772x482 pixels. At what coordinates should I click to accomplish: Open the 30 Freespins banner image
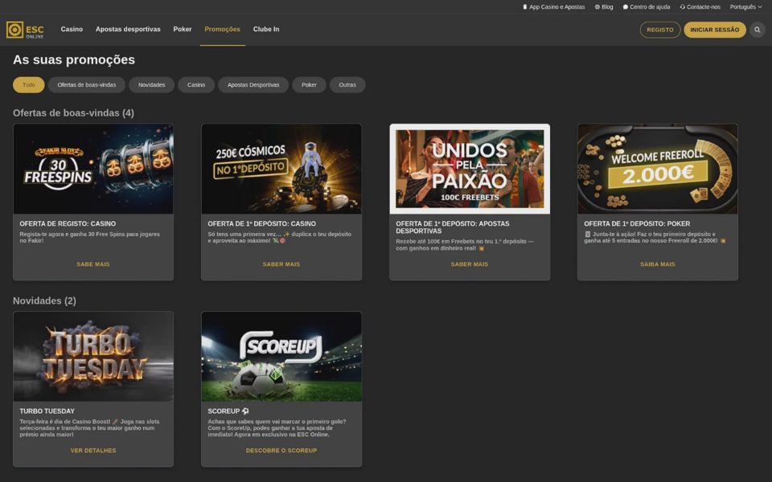click(93, 169)
